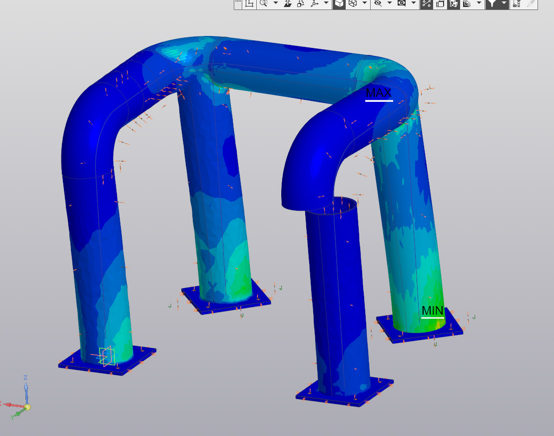The height and width of the screenshot is (436, 554).
Task: Enable the shaded solid cube display
Action: point(339,3)
